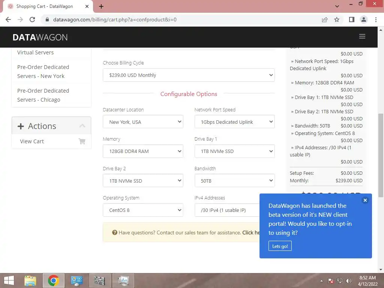
Task: Click the plus icon beside Actions
Action: coord(21,126)
